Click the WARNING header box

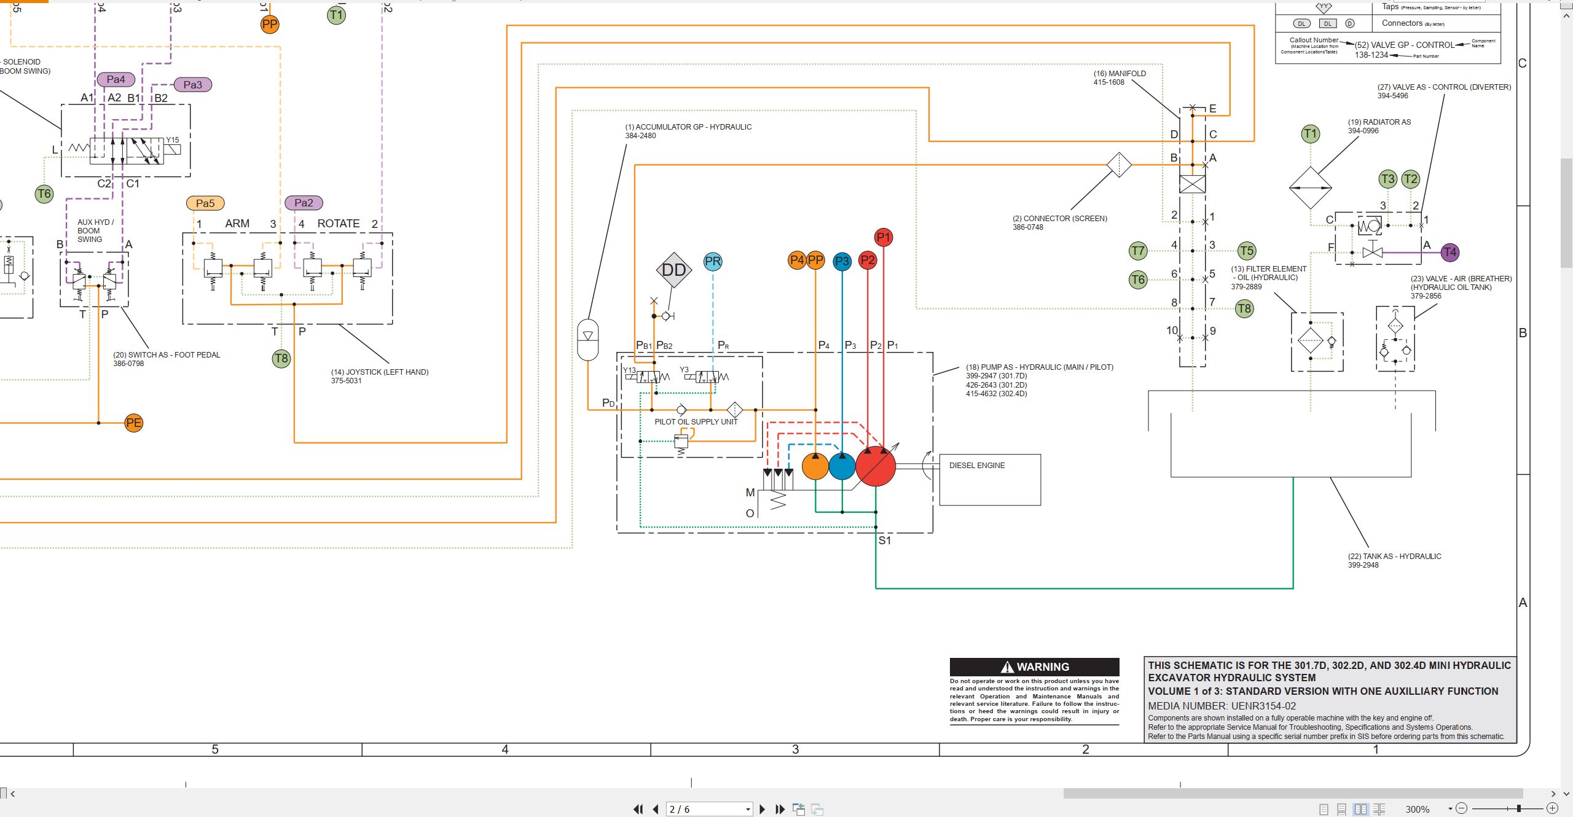pyautogui.click(x=1035, y=667)
